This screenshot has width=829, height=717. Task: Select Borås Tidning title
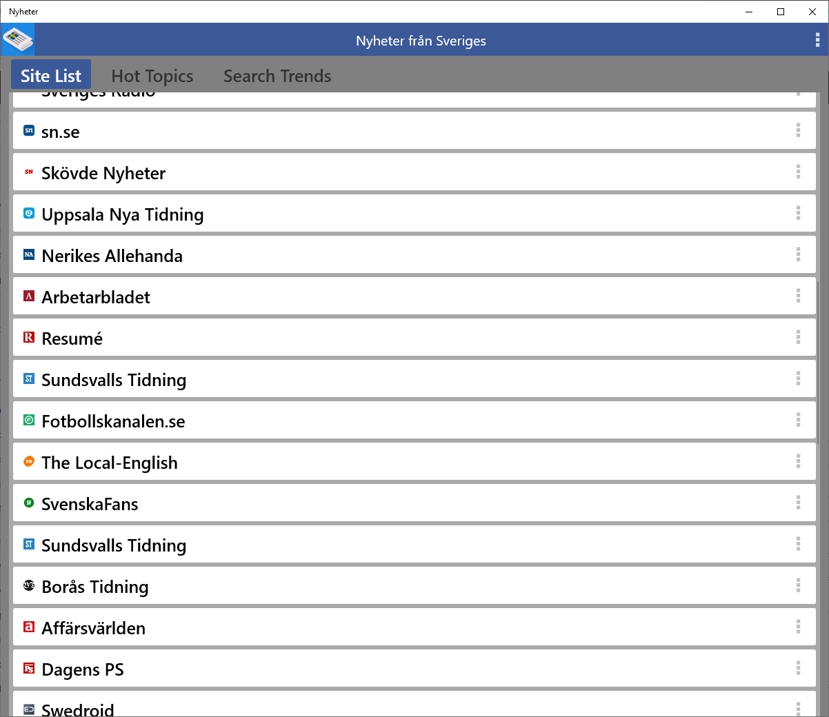(95, 587)
